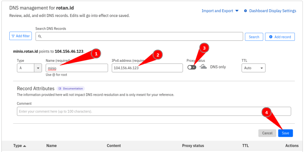Click the 'DNS only' label
307x152 pixels.
pos(218,67)
